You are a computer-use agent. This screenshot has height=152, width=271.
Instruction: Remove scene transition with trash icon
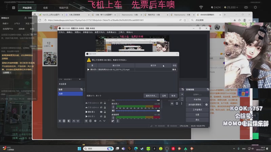point(177,103)
